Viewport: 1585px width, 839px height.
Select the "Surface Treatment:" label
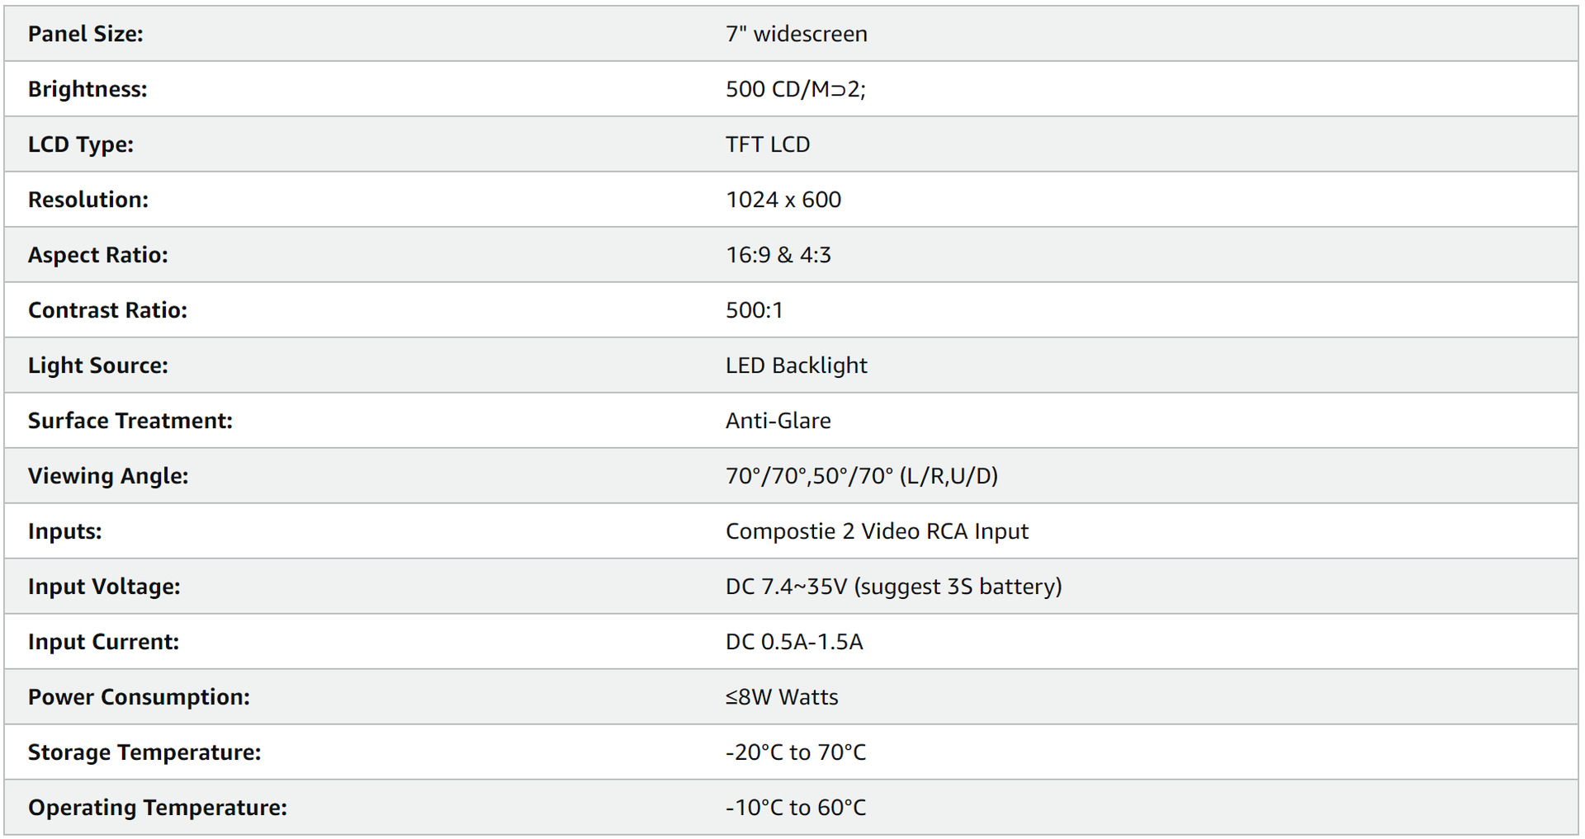(130, 421)
